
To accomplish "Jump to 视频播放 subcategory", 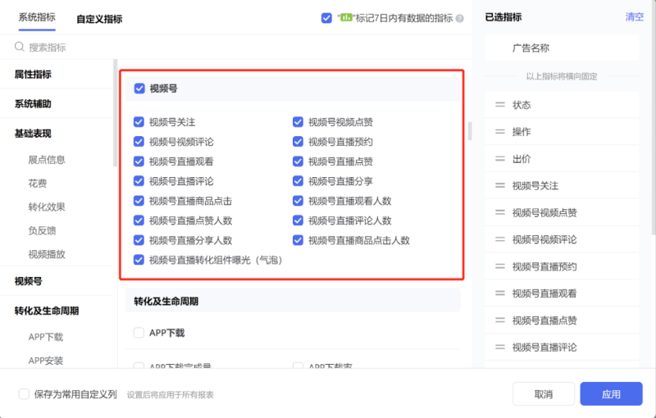I will pyautogui.click(x=47, y=254).
